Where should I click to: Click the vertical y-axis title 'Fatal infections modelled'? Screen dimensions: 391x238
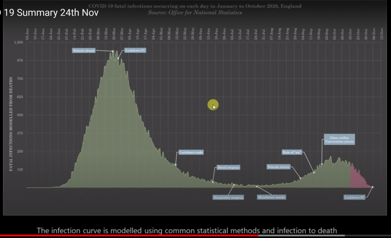11,124
